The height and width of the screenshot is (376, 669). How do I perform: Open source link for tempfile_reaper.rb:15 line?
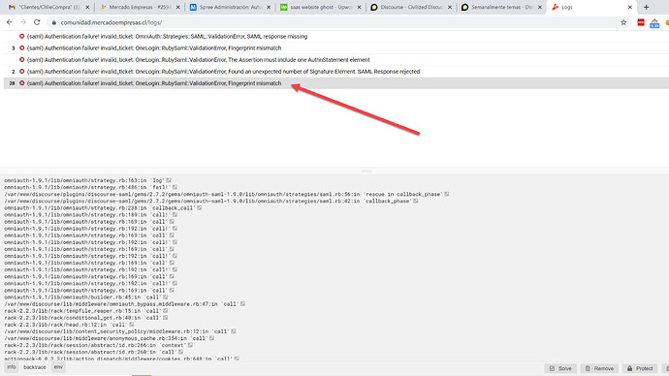click(x=166, y=311)
